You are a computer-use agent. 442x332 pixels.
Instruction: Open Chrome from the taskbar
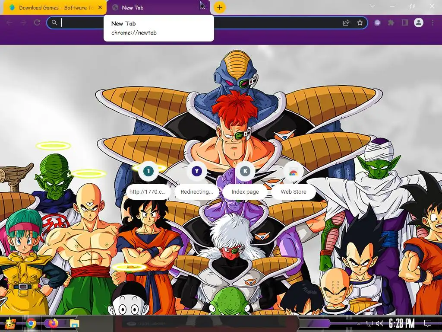(x=31, y=323)
